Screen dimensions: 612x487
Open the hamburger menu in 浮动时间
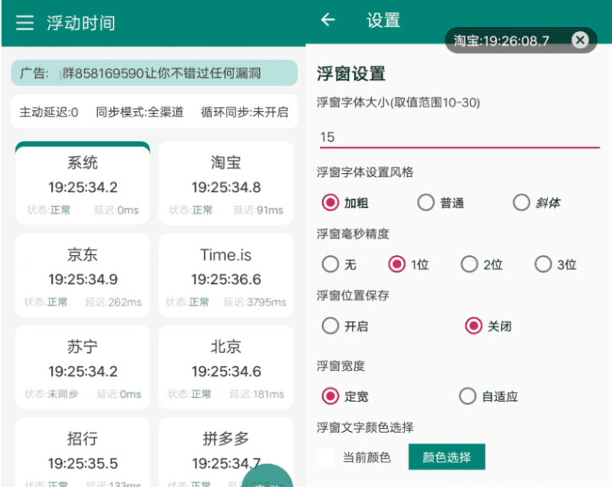tap(25, 23)
